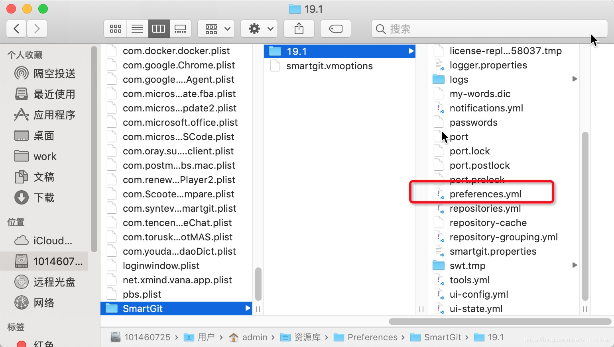This screenshot has width=614, height=347.
Task: Click the Share toolbar button
Action: (299, 29)
